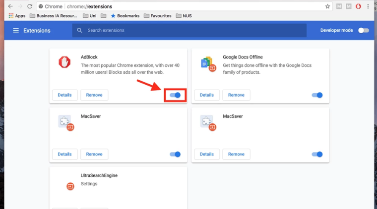Image resolution: width=377 pixels, height=209 pixels.
Task: Click the UltraSearchEngine name
Action: (99, 175)
